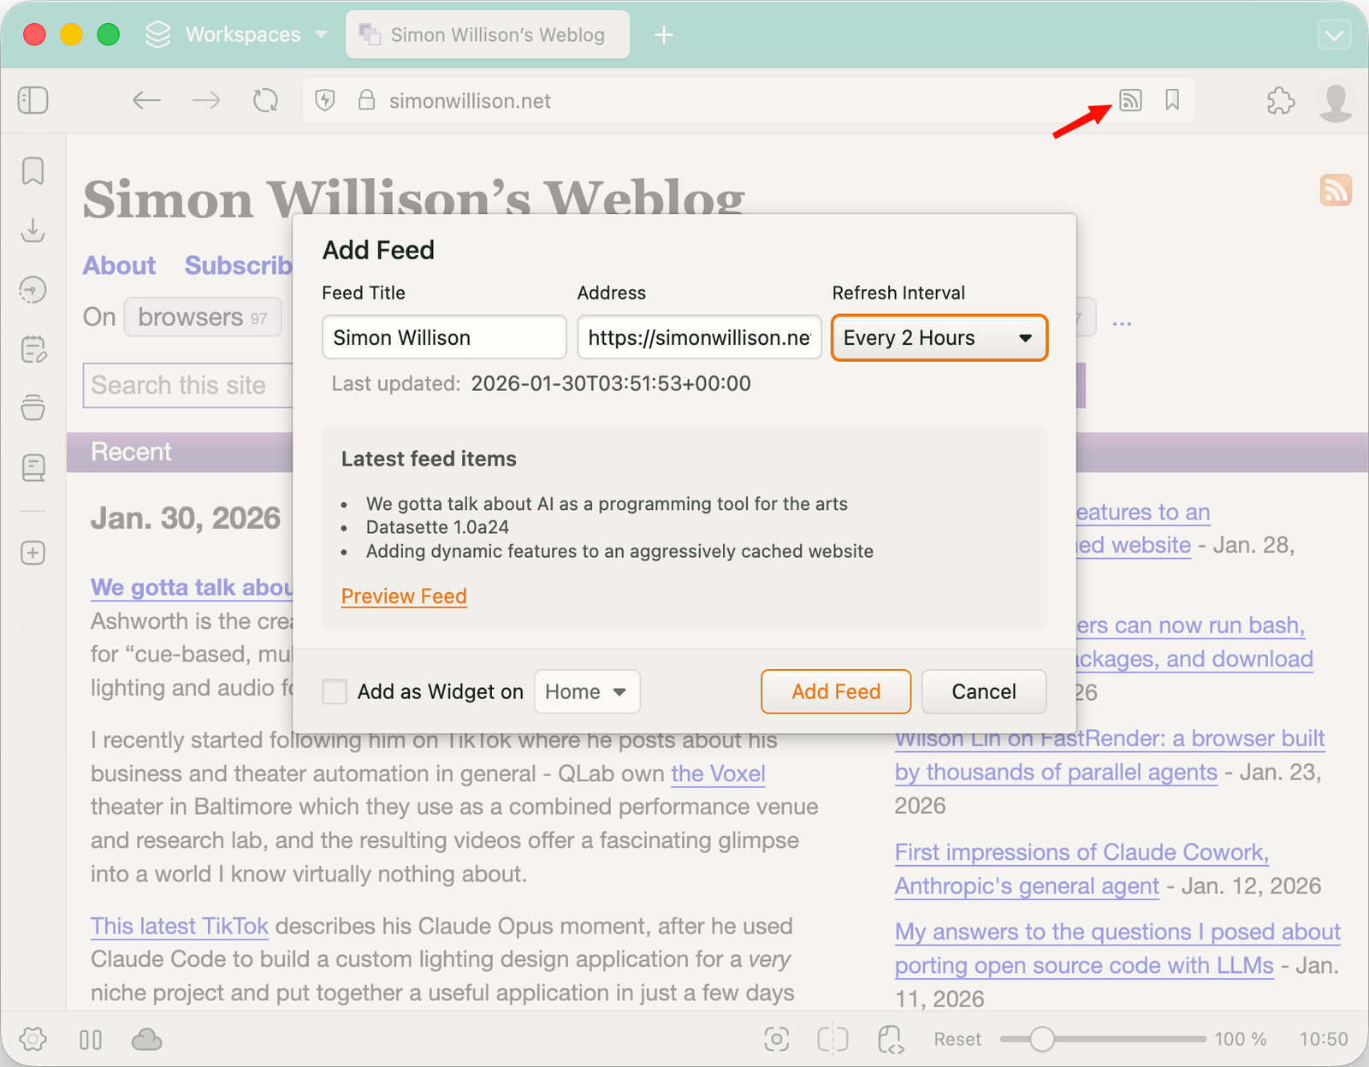The height and width of the screenshot is (1067, 1369).
Task: Click the Add Feed button
Action: click(x=835, y=691)
